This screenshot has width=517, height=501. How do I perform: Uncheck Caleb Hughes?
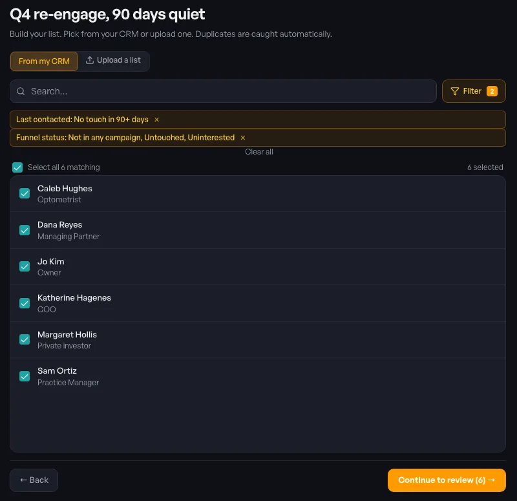coord(25,193)
